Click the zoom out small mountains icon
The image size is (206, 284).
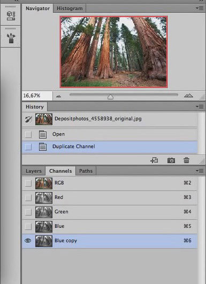(58, 96)
